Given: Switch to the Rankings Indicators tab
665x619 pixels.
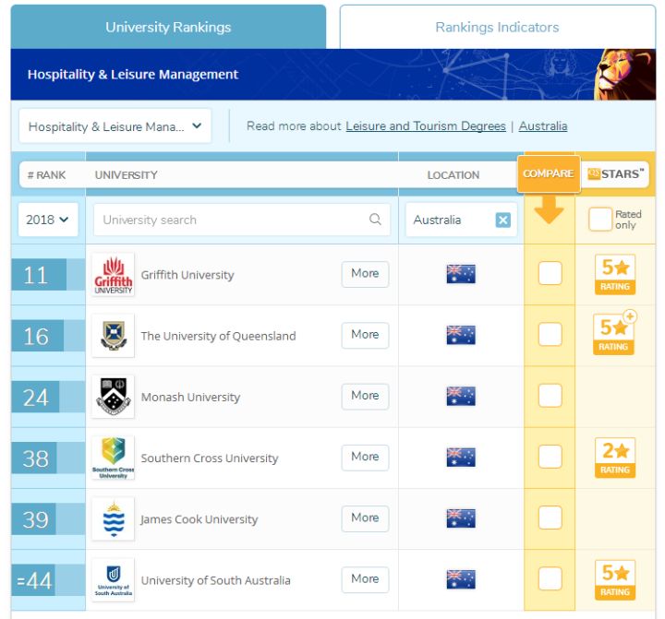Looking at the screenshot, I should click(497, 27).
